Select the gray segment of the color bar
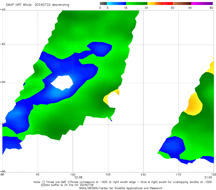The width and height of the screenshot is (216, 190). pyautogui.click(x=103, y=4)
